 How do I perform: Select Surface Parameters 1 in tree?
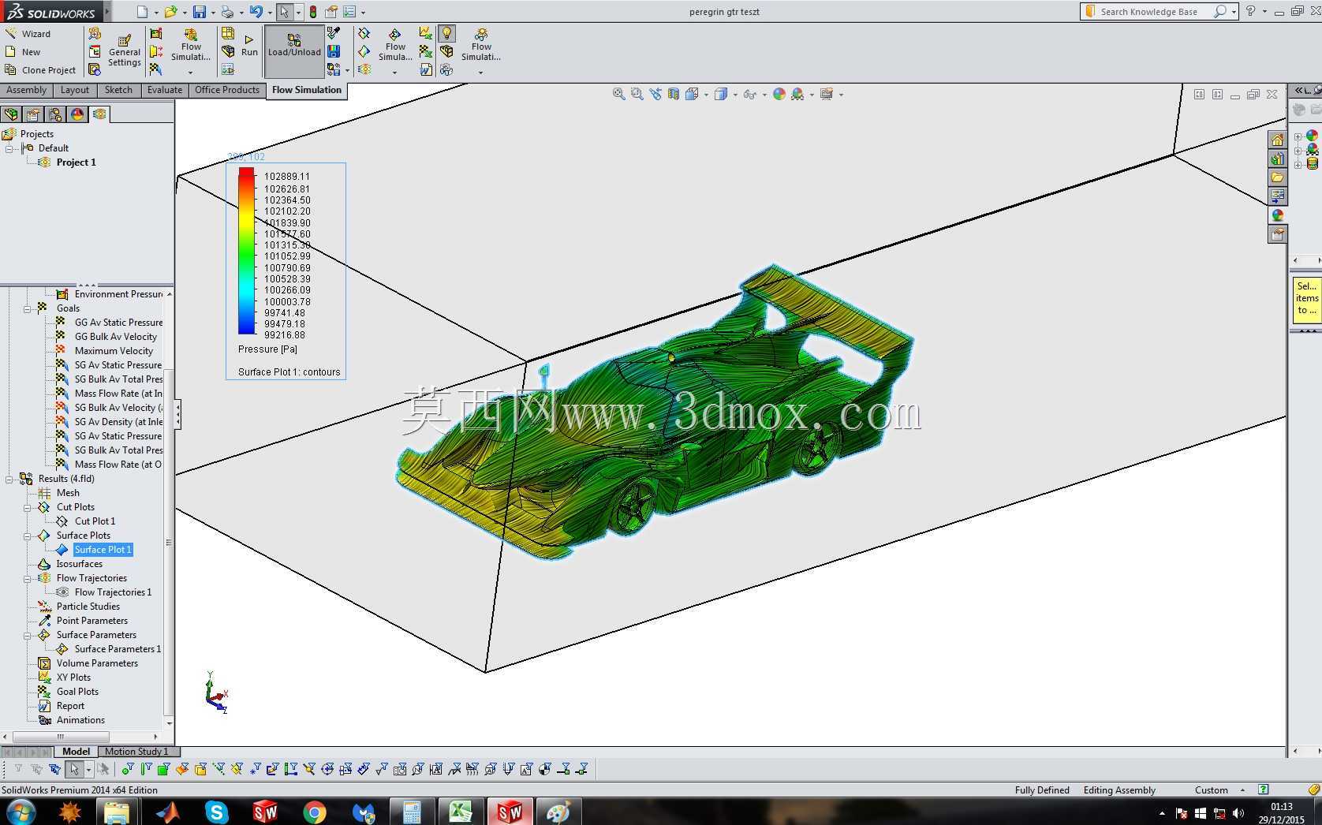coord(118,649)
